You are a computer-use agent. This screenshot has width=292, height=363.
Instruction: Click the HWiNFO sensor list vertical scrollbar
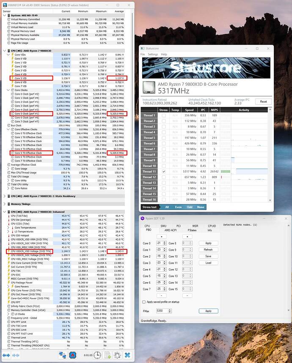point(132,88)
